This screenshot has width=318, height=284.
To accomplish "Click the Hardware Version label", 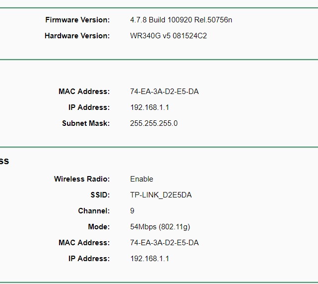I will (77, 36).
